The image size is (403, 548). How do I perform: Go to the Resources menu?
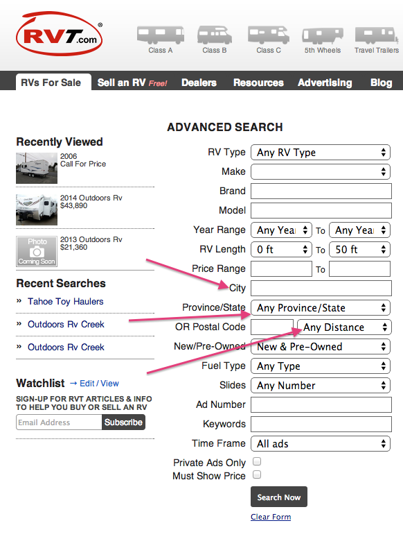click(x=258, y=83)
